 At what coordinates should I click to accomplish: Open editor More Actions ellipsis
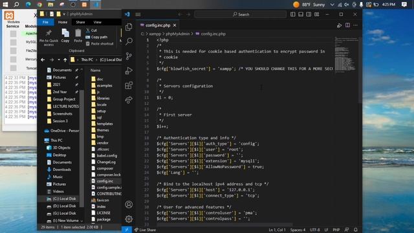(x=355, y=25)
